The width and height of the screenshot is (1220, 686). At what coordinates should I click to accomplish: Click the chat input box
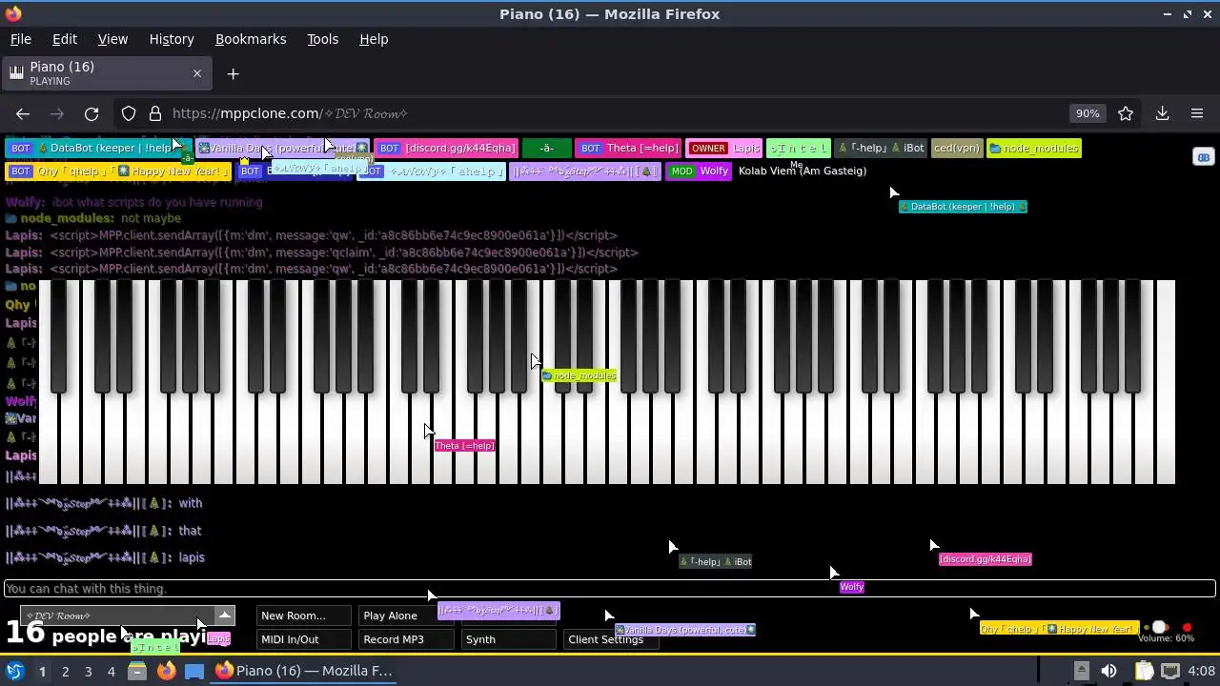[610, 589]
